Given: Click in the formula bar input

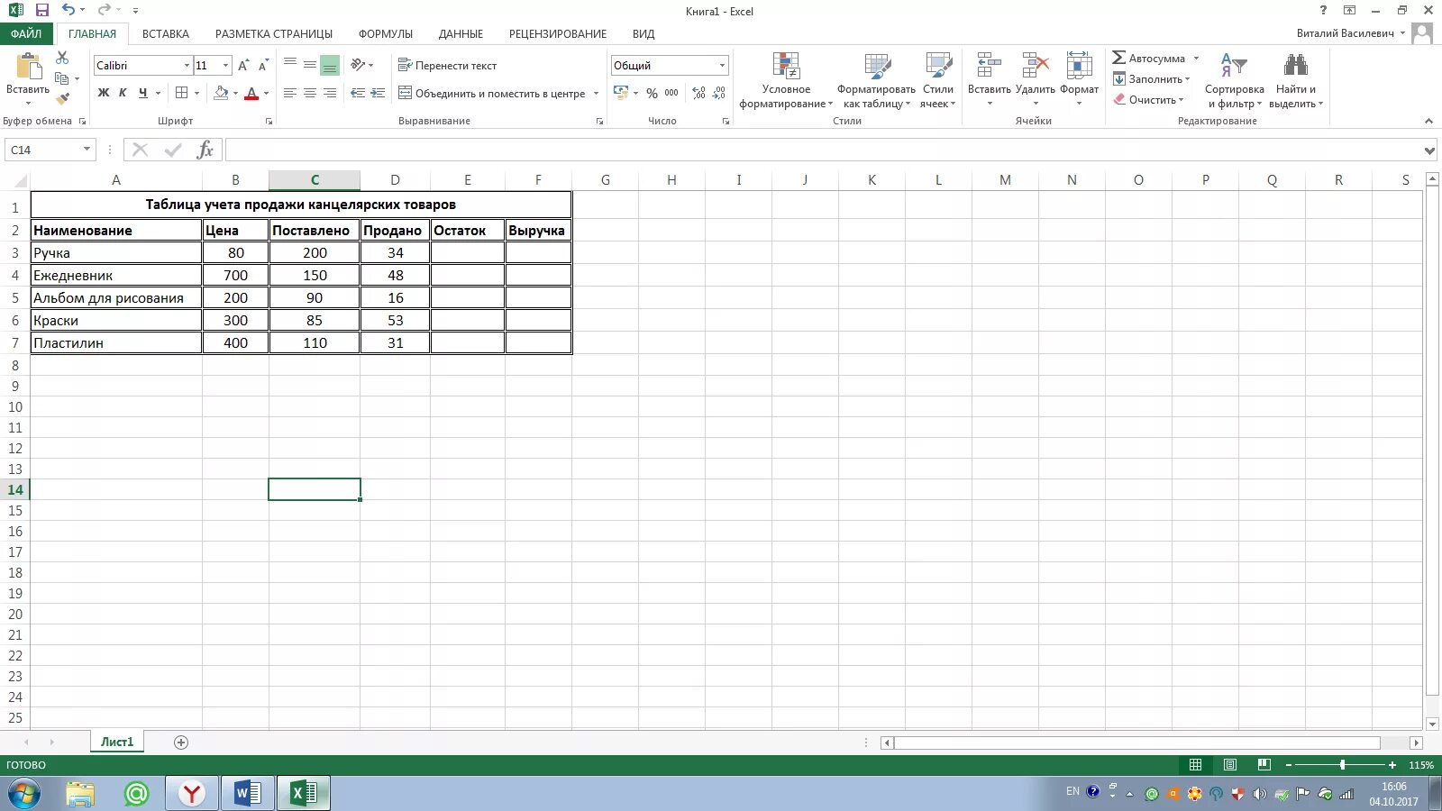Looking at the screenshot, I should pyautogui.click(x=822, y=150).
